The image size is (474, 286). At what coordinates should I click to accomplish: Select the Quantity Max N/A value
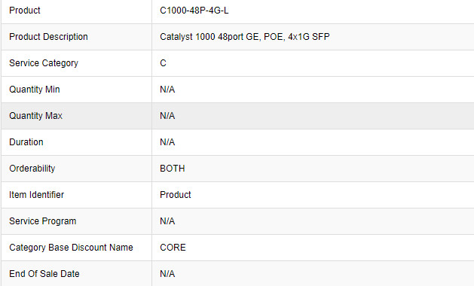point(167,115)
